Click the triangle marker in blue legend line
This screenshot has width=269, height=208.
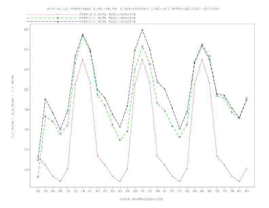[x=58, y=22]
